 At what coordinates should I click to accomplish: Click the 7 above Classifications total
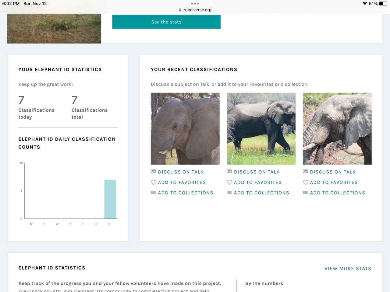coord(75,100)
